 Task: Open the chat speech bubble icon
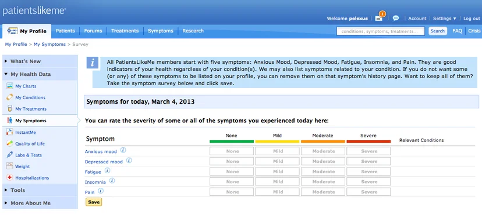(396, 18)
